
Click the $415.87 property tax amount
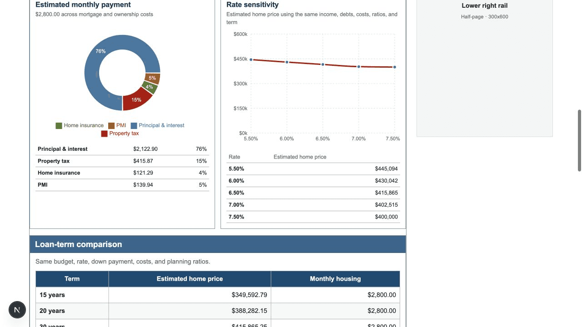143,161
